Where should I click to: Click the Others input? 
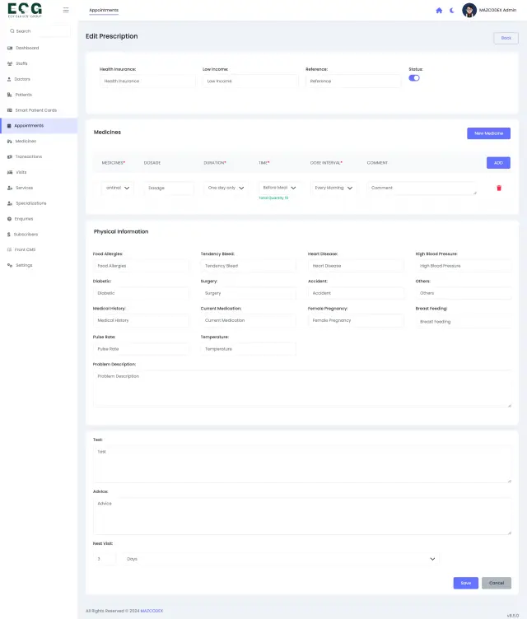(464, 293)
